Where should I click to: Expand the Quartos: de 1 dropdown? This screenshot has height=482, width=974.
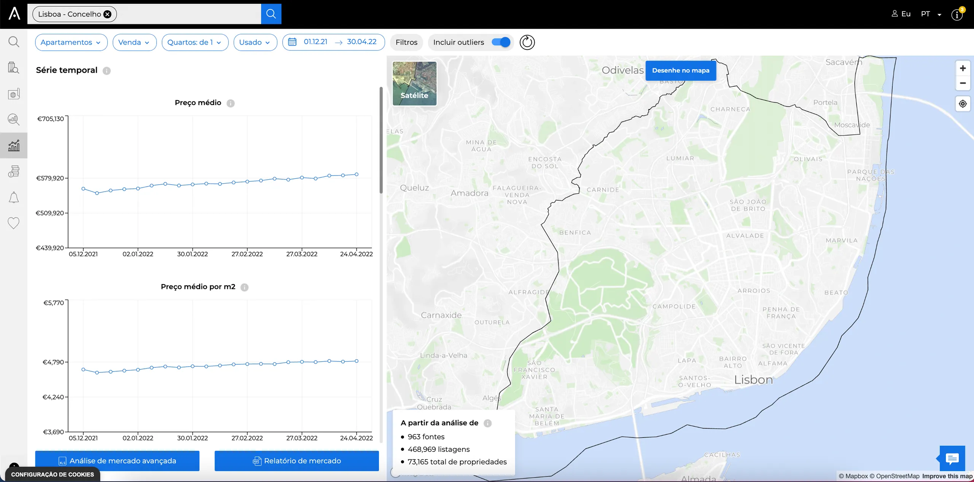[x=195, y=42]
